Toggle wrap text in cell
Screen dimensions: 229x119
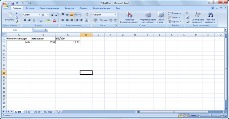point(87,15)
